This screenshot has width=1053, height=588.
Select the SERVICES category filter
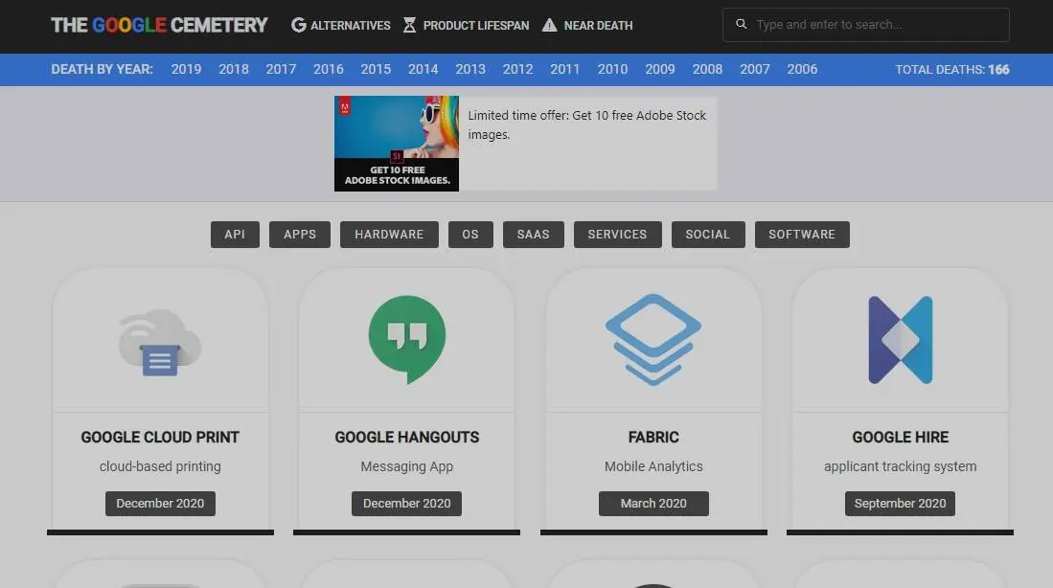617,235
